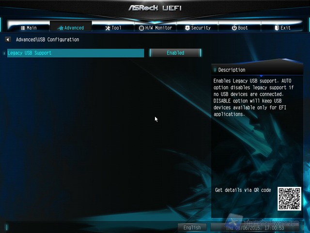Click the list icon on Main tab
The width and height of the screenshot is (310, 233).
pos(23,28)
